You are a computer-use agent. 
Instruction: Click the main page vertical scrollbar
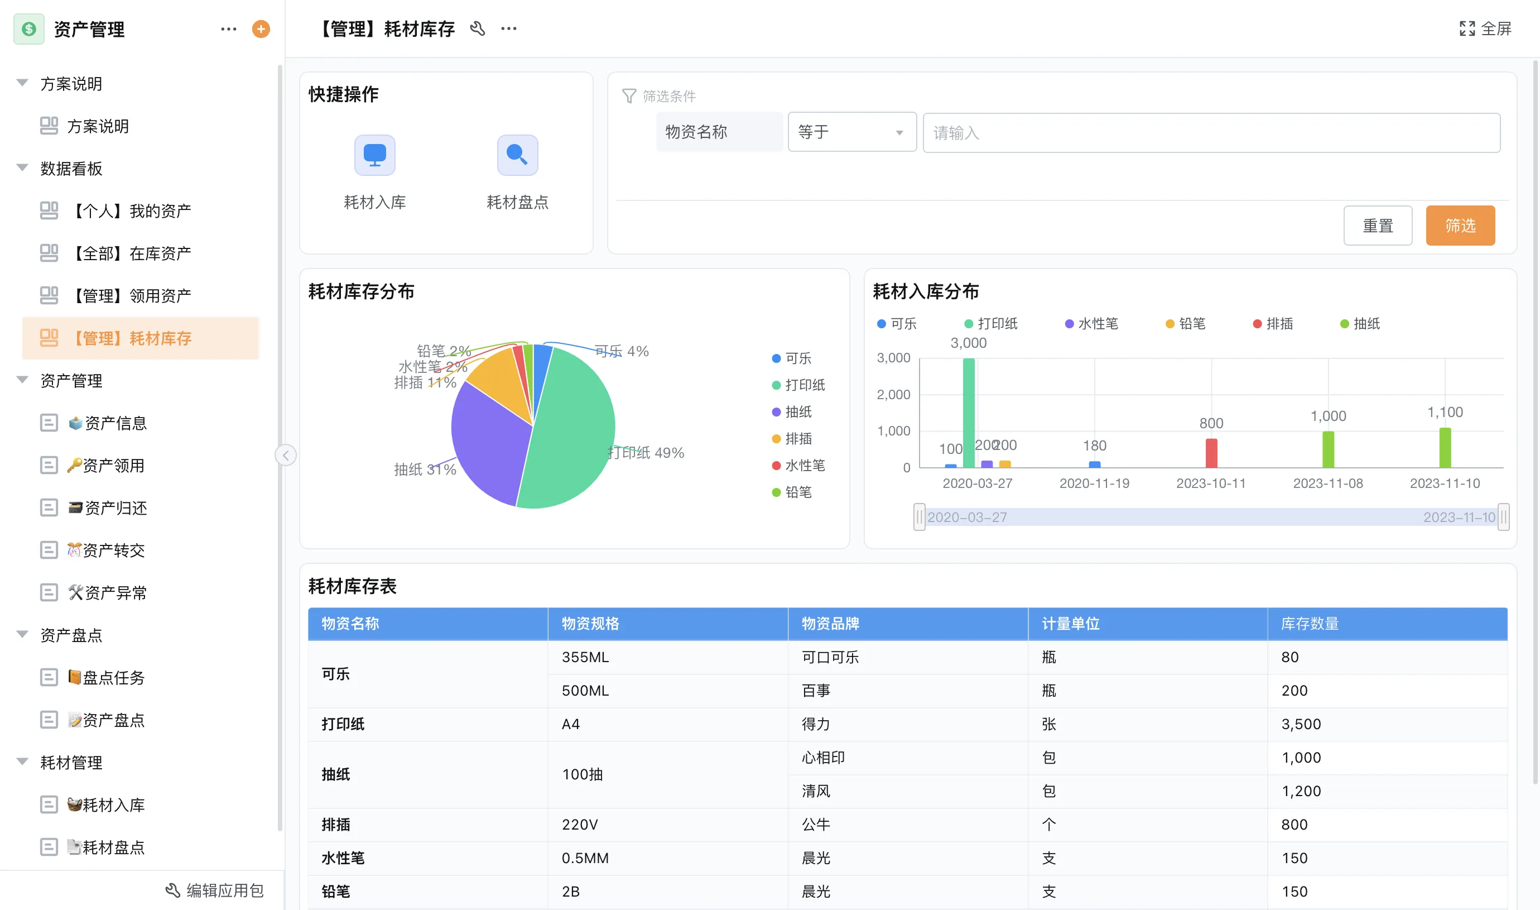(1535, 423)
